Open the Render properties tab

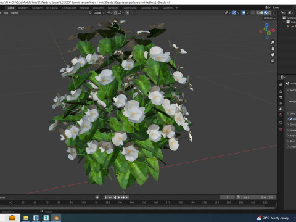[281, 91]
